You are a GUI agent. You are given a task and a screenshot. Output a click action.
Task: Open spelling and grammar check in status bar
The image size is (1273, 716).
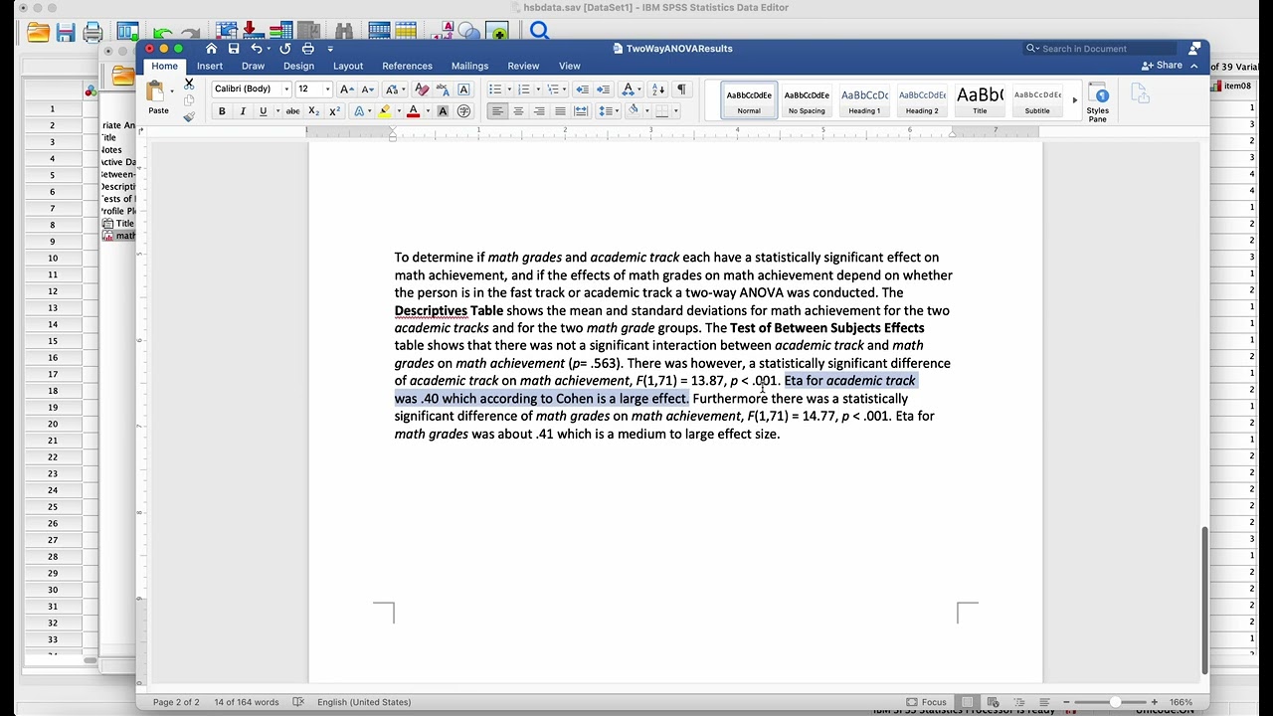point(298,702)
